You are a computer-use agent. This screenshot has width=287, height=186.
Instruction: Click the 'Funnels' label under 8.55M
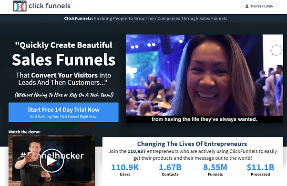tap(215, 174)
